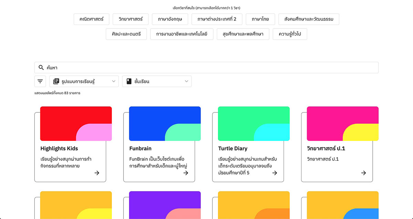
Task: Click the green Turtle Diary card thumbnail
Action: tap(254, 123)
